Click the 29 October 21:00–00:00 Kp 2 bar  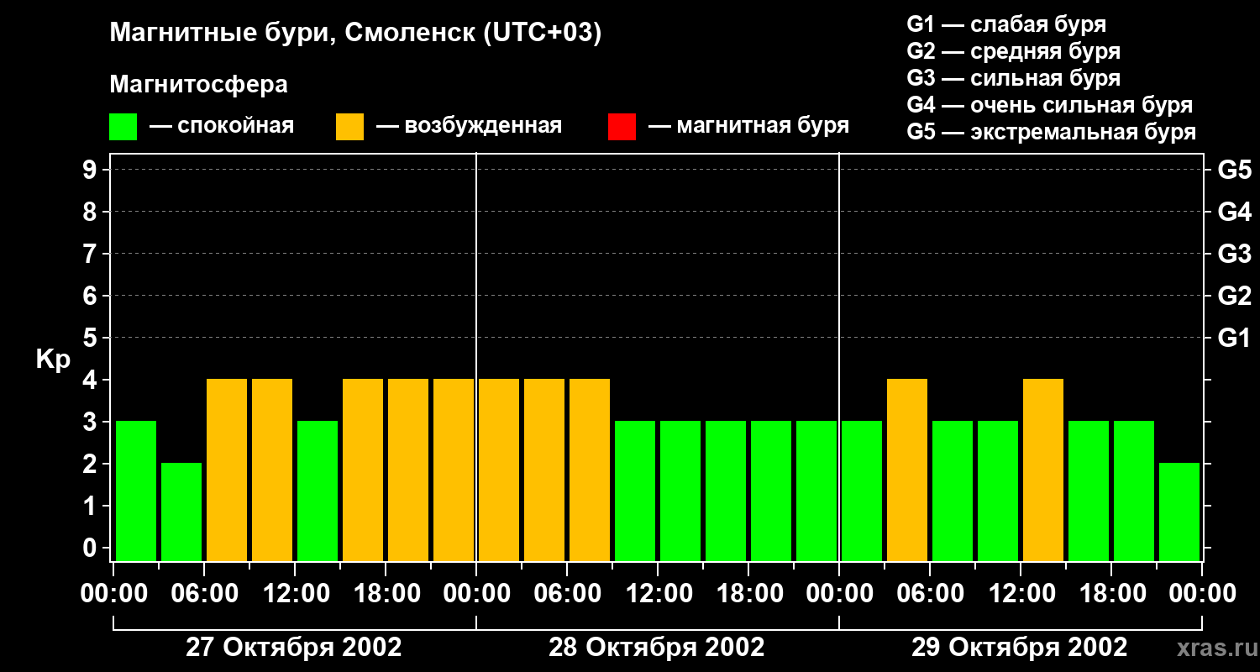pyautogui.click(x=1179, y=512)
